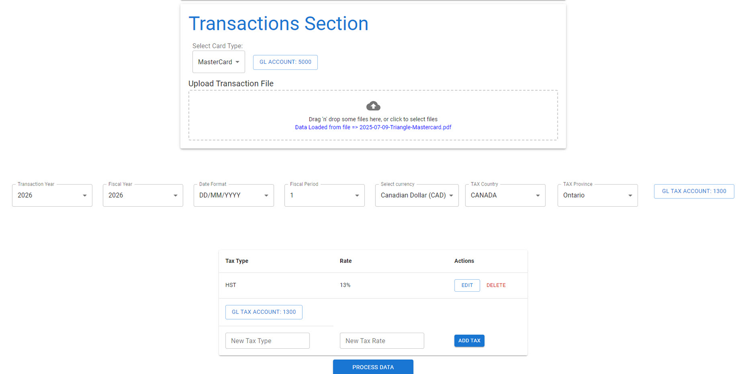Open the MasterCard card type dropdown
The image size is (736, 374).
point(218,62)
